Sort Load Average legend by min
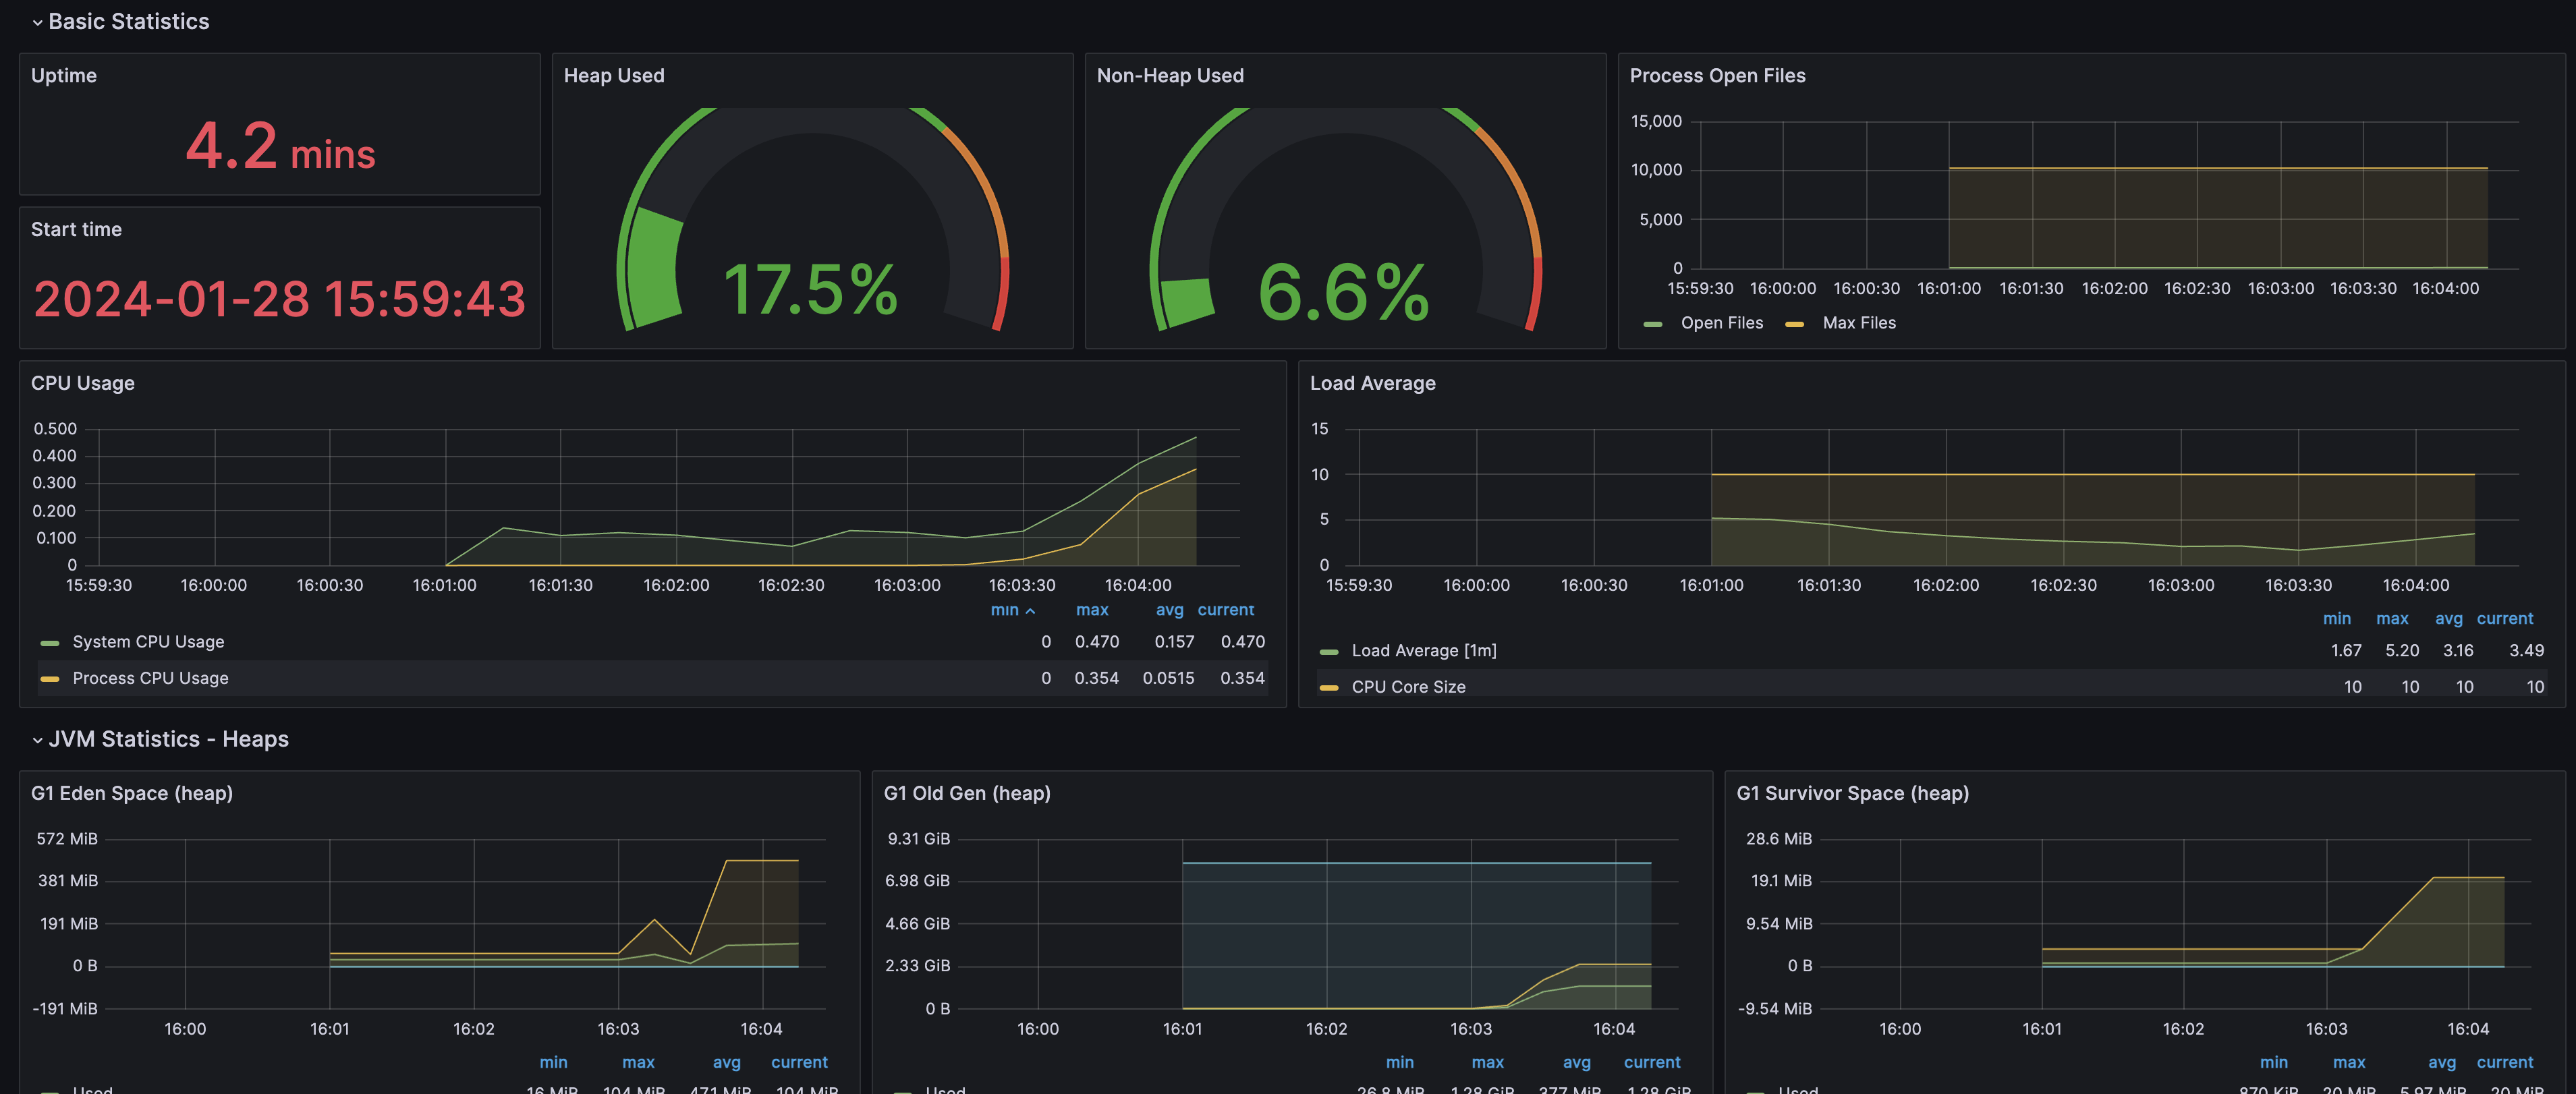 point(2336,619)
